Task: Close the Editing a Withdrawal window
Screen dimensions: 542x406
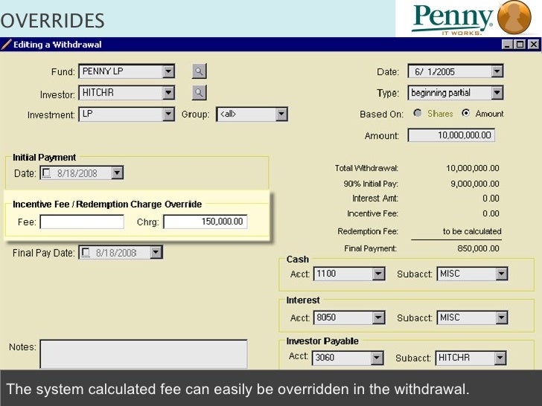Action: (x=533, y=45)
